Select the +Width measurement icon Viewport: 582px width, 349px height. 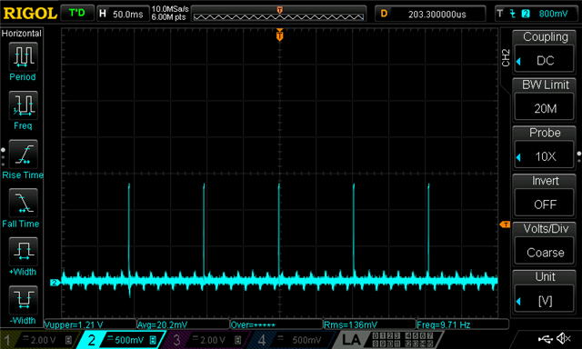tap(23, 252)
